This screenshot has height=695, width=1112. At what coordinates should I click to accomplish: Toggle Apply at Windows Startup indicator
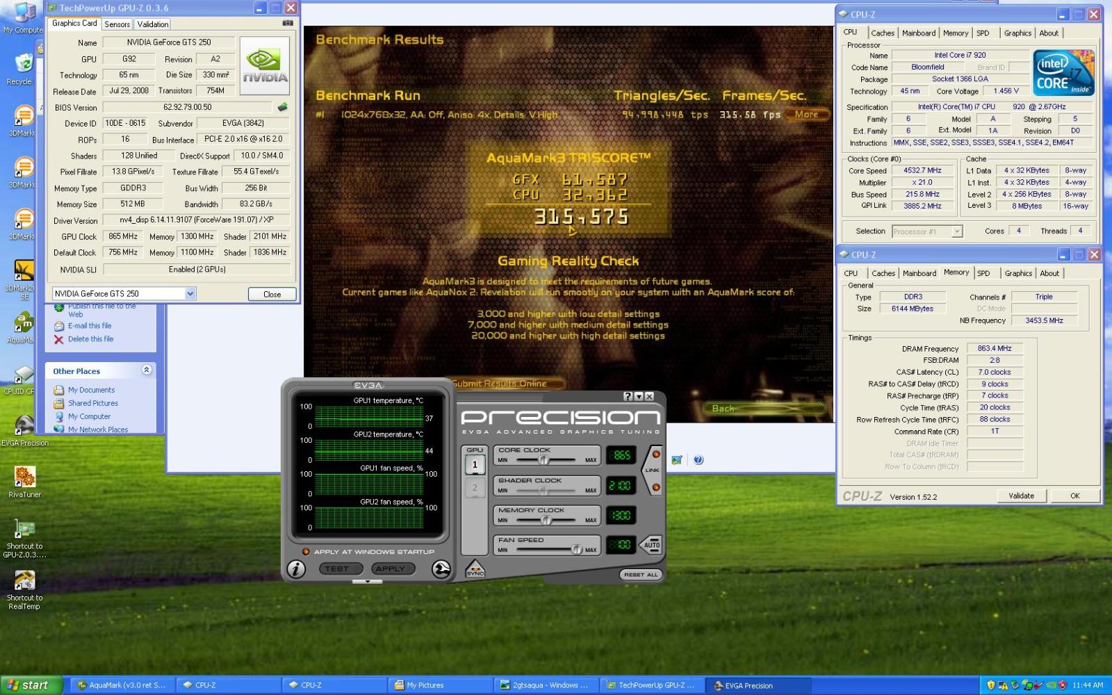[306, 552]
